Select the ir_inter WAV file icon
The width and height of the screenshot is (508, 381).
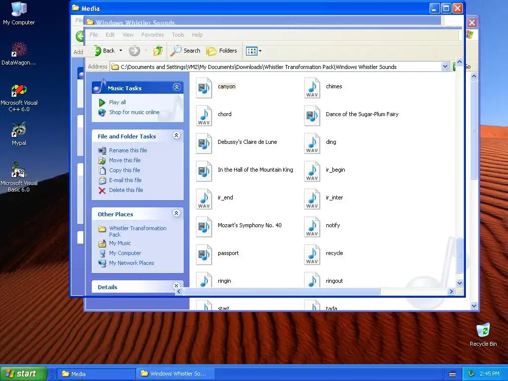(312, 199)
